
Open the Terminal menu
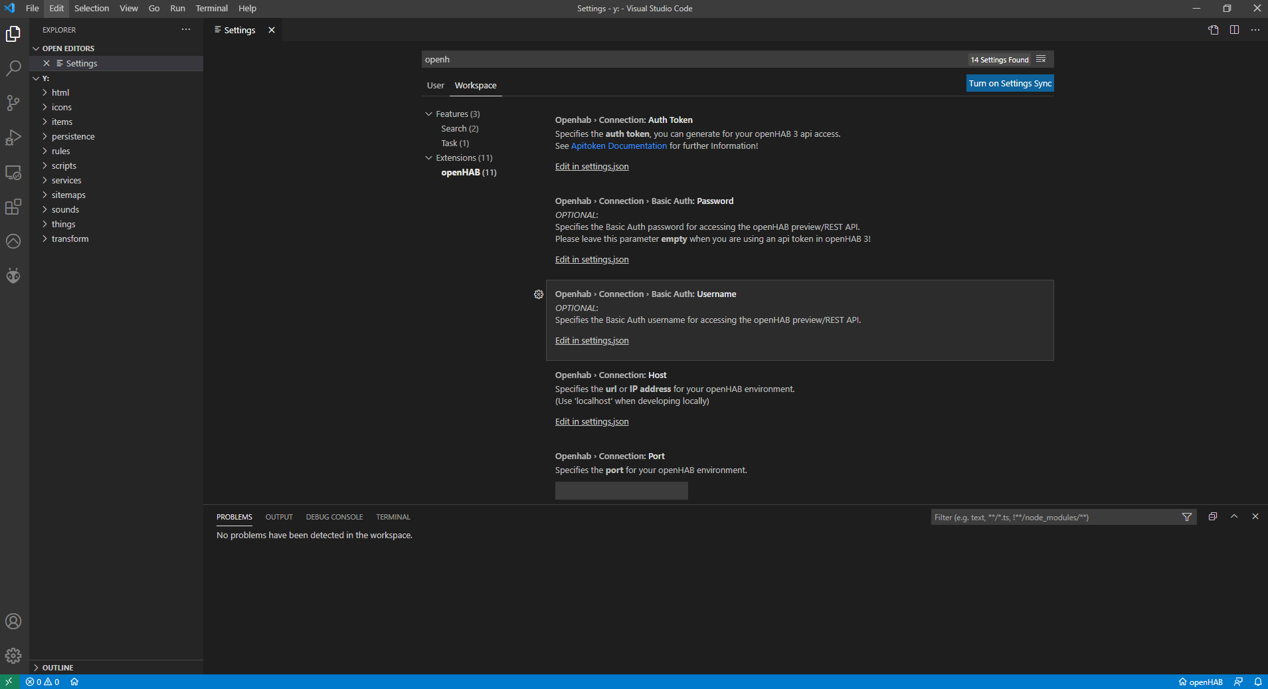click(212, 9)
